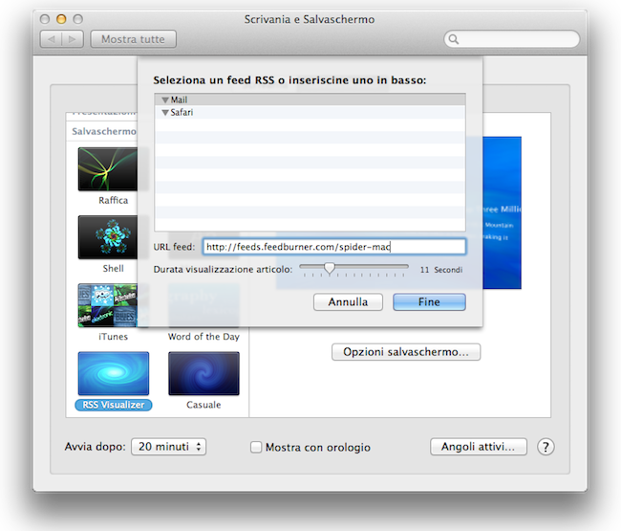Pick the RSS Visualizer screensaver icon
Screen dimensions: 621x531
(x=113, y=373)
